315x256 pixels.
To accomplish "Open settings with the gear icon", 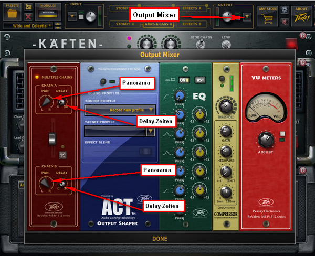I will [x=285, y=9].
